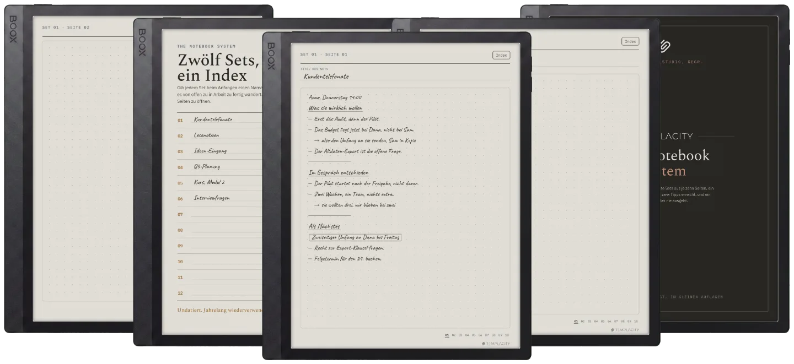Screen dimensions: 794x364
Task: Select empty index row 12
Action: 219,293
